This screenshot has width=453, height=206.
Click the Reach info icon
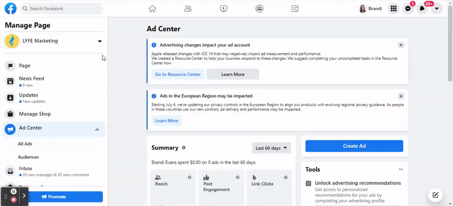point(190,177)
